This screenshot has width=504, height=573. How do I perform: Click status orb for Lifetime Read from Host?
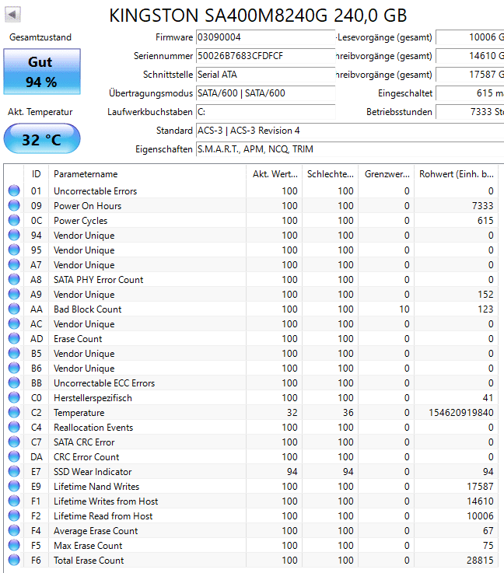14,515
